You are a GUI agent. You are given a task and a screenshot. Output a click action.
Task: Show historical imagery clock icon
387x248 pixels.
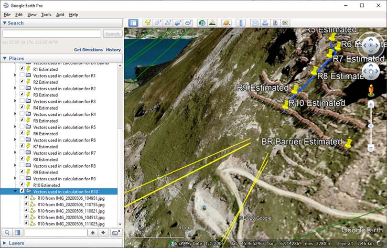[x=202, y=23]
